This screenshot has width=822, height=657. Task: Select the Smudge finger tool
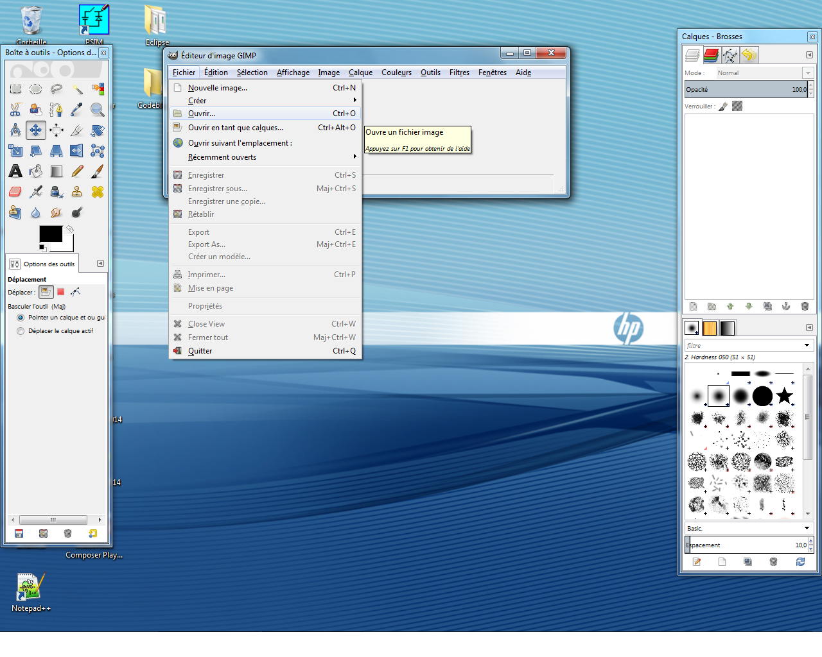tap(57, 212)
